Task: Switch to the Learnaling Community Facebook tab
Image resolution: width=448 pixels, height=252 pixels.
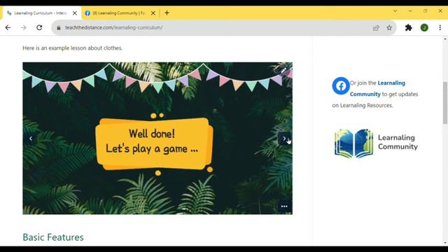Action: pyautogui.click(x=118, y=13)
